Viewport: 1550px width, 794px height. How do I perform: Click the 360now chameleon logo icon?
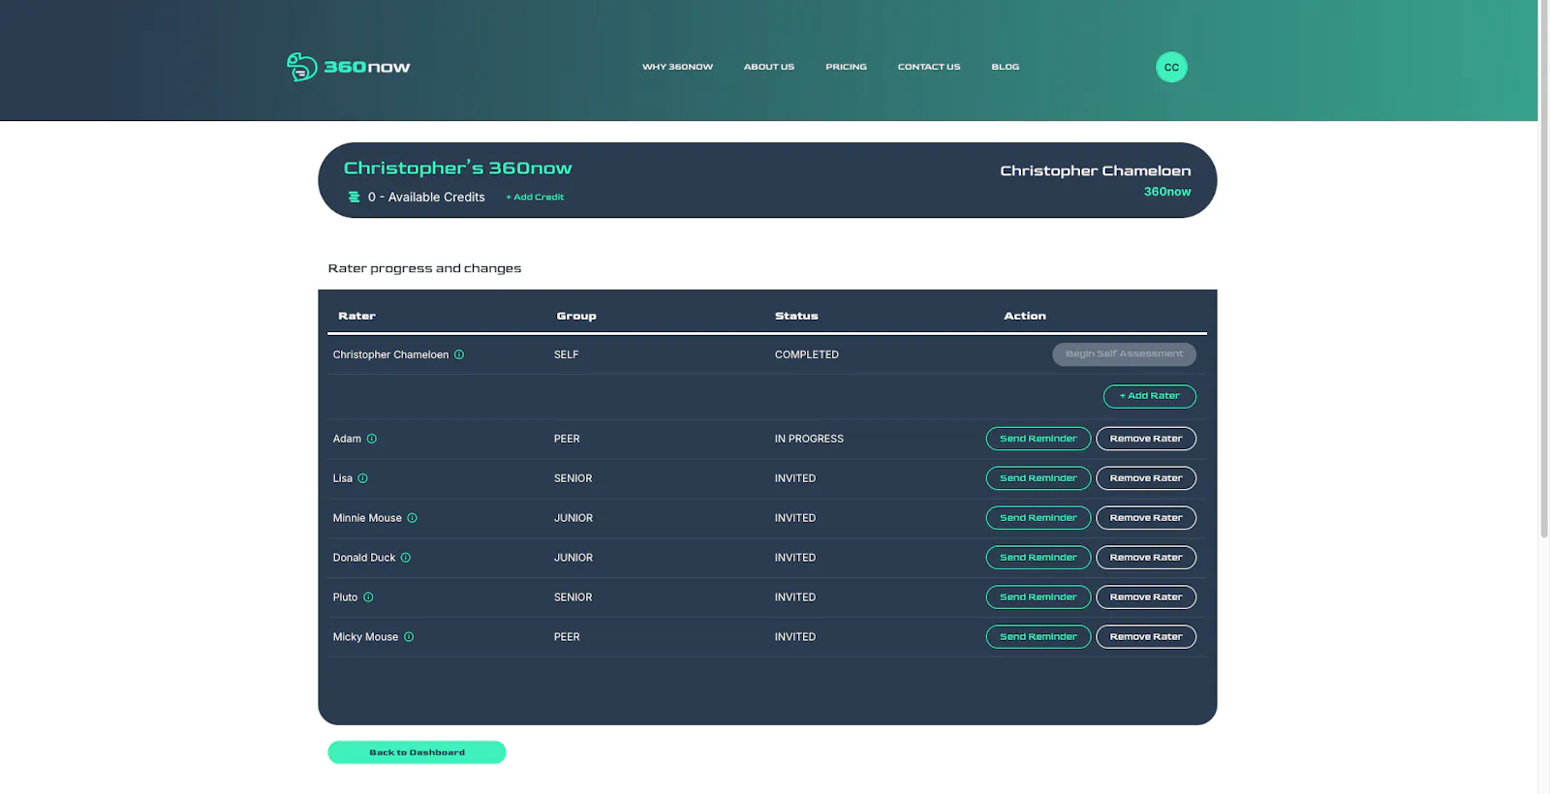point(301,67)
